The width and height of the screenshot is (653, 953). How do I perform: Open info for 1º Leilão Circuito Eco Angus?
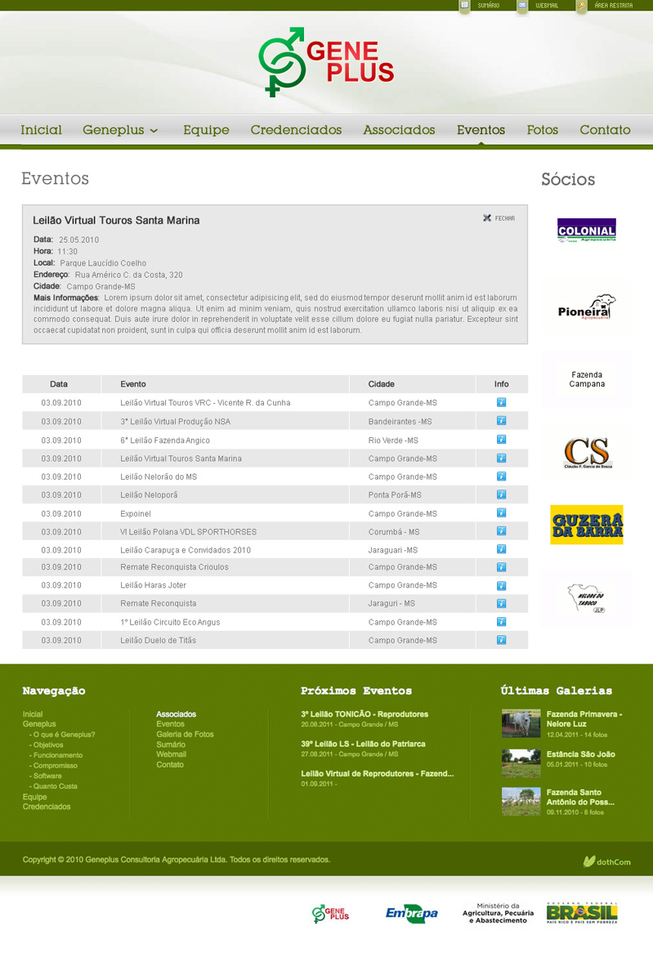(501, 622)
